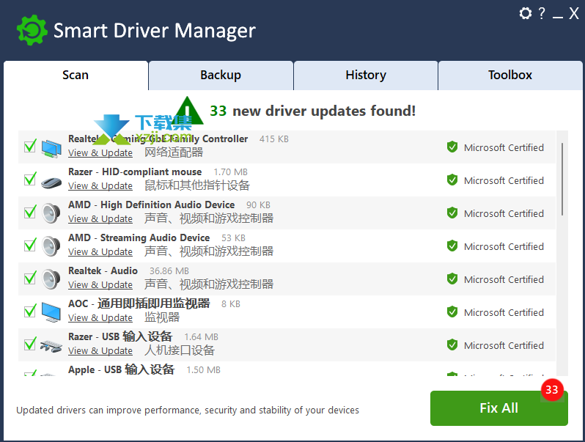Open View & Update for AMD Streaming Audio

coord(100,251)
